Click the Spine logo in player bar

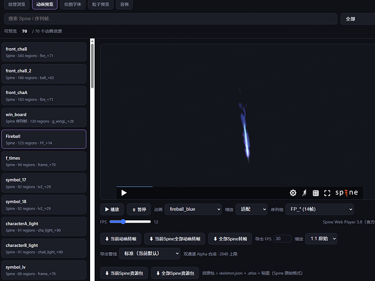click(x=346, y=192)
